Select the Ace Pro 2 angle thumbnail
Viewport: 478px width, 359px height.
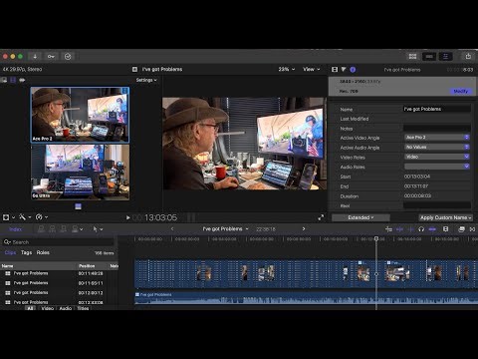[x=80, y=115]
